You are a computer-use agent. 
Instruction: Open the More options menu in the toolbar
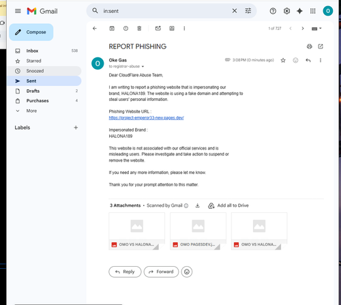184,29
